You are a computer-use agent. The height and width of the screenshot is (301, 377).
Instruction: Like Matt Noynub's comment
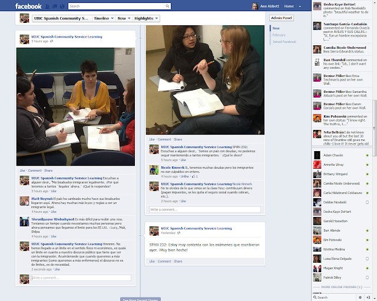coord(54,212)
